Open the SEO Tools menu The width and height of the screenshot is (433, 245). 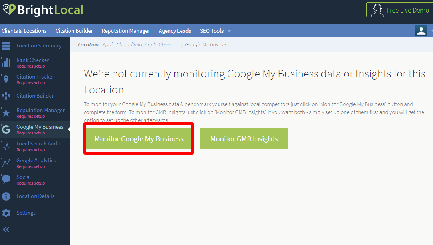point(212,31)
